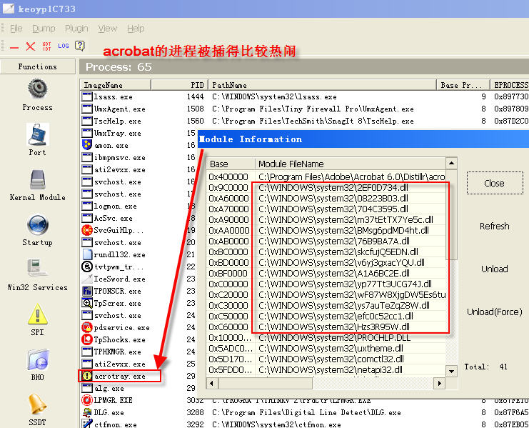Select the amon.exe shield icon
The height and width of the screenshot is (428, 529).
(86, 145)
